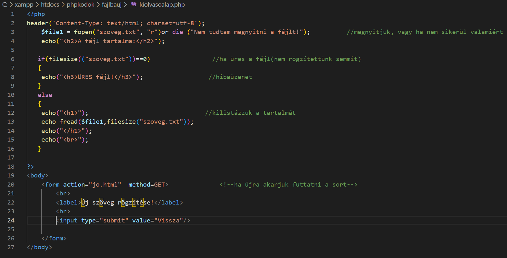This screenshot has height=258, width=507.
Task: Place cursor on the fopen function call
Action: pyautogui.click(x=83, y=32)
